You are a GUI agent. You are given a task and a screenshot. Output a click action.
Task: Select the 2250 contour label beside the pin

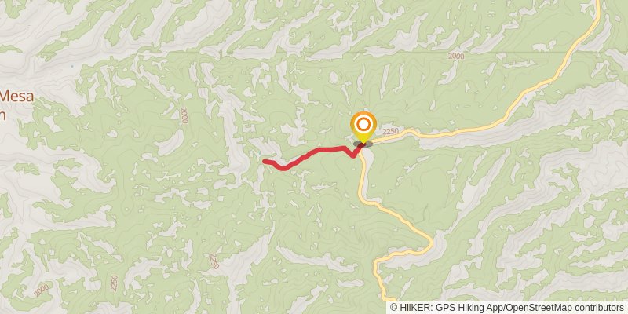click(390, 131)
